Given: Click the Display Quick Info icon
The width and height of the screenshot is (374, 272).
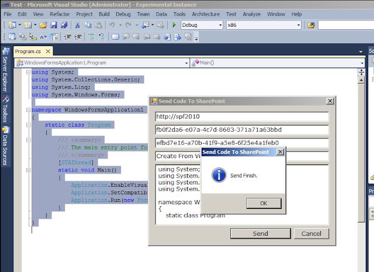Looking at the screenshot, I should (x=33, y=37).
